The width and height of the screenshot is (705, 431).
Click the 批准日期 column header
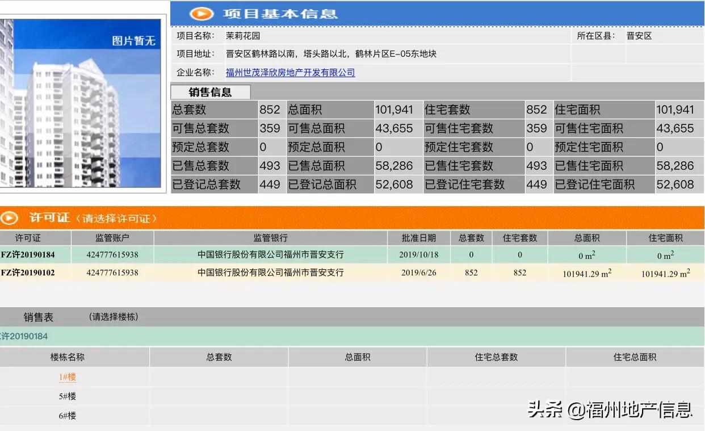pyautogui.click(x=420, y=238)
